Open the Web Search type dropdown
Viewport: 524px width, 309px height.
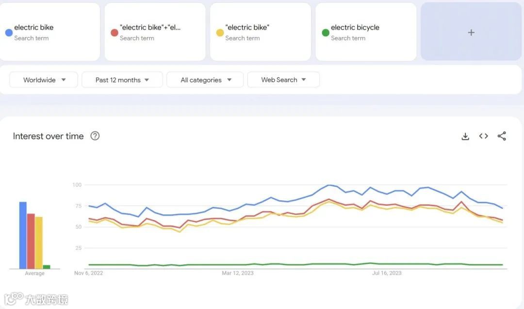tap(283, 80)
